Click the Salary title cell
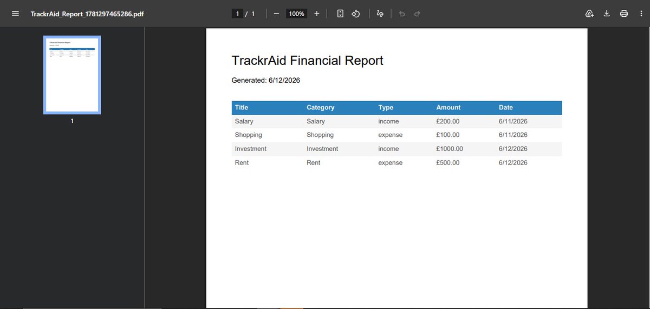Screen dimensions: 650x309 [244, 122]
